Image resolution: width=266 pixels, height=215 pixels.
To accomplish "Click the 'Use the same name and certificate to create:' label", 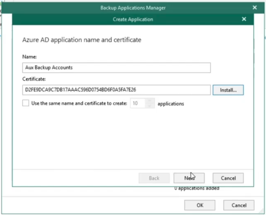I will point(79,103).
